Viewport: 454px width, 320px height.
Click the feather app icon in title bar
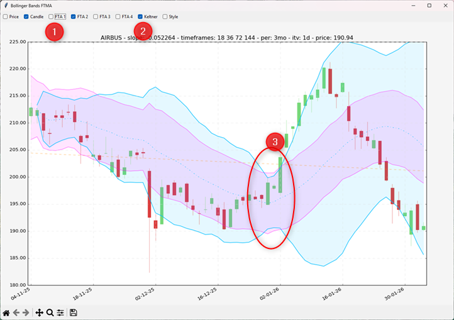click(6, 5)
